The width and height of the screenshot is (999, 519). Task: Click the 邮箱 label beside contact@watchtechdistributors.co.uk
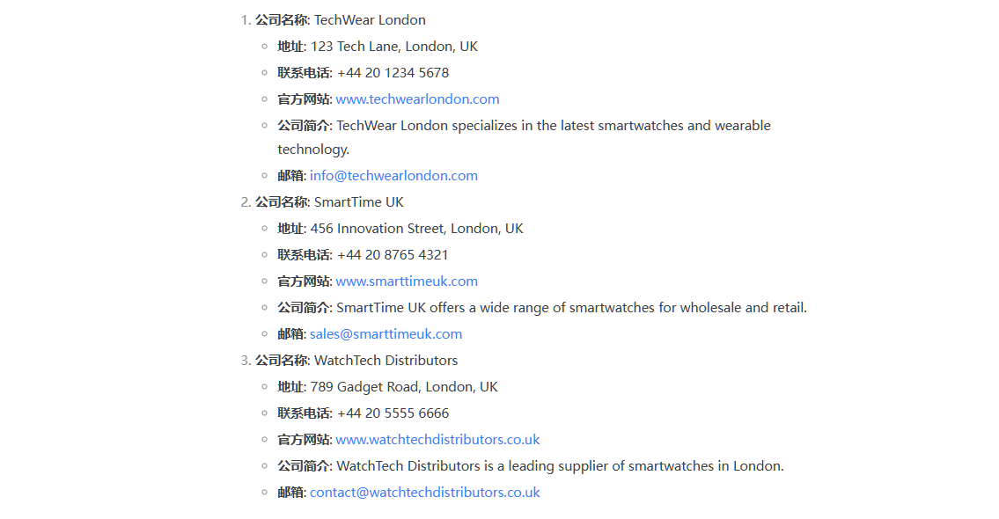pos(290,493)
